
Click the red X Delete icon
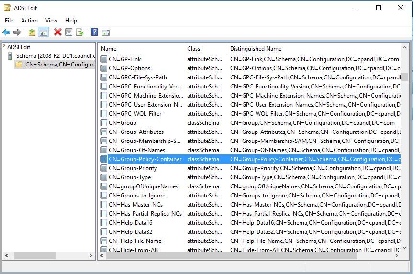click(x=58, y=32)
